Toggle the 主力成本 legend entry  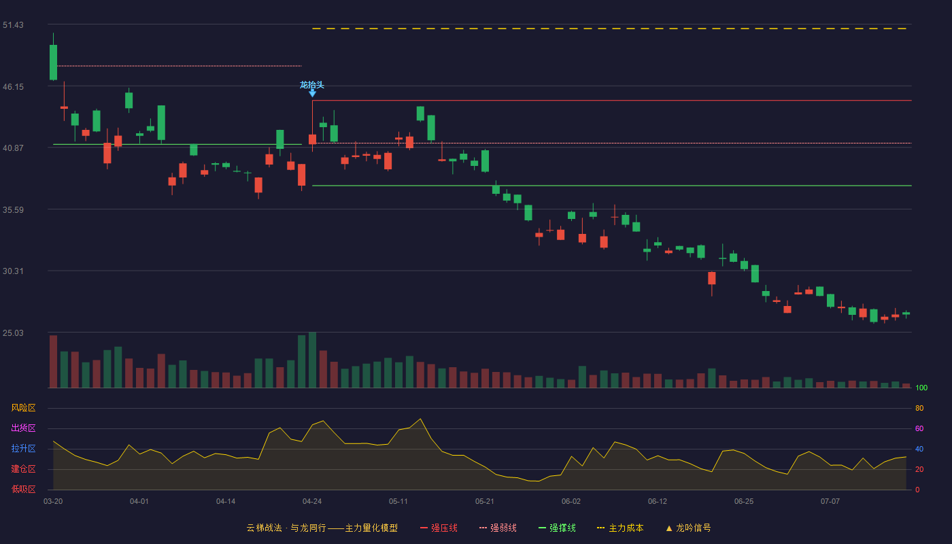click(620, 528)
